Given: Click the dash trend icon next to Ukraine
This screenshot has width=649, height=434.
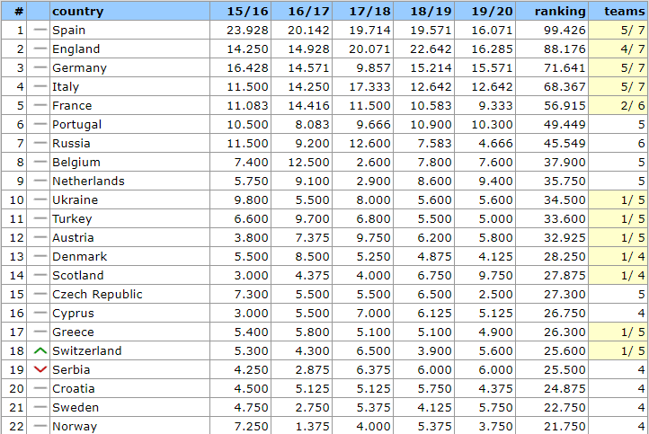Looking at the screenshot, I should [40, 200].
